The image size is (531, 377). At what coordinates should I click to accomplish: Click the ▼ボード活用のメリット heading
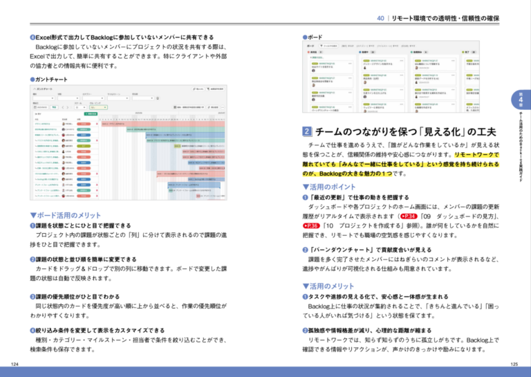tap(66, 215)
